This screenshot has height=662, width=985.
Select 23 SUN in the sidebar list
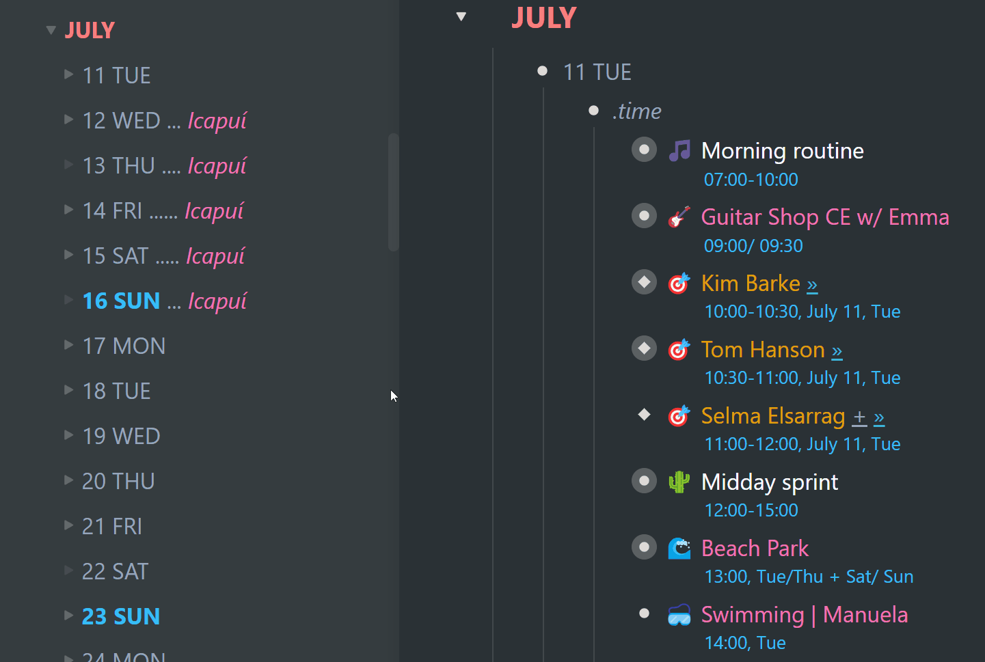121,616
